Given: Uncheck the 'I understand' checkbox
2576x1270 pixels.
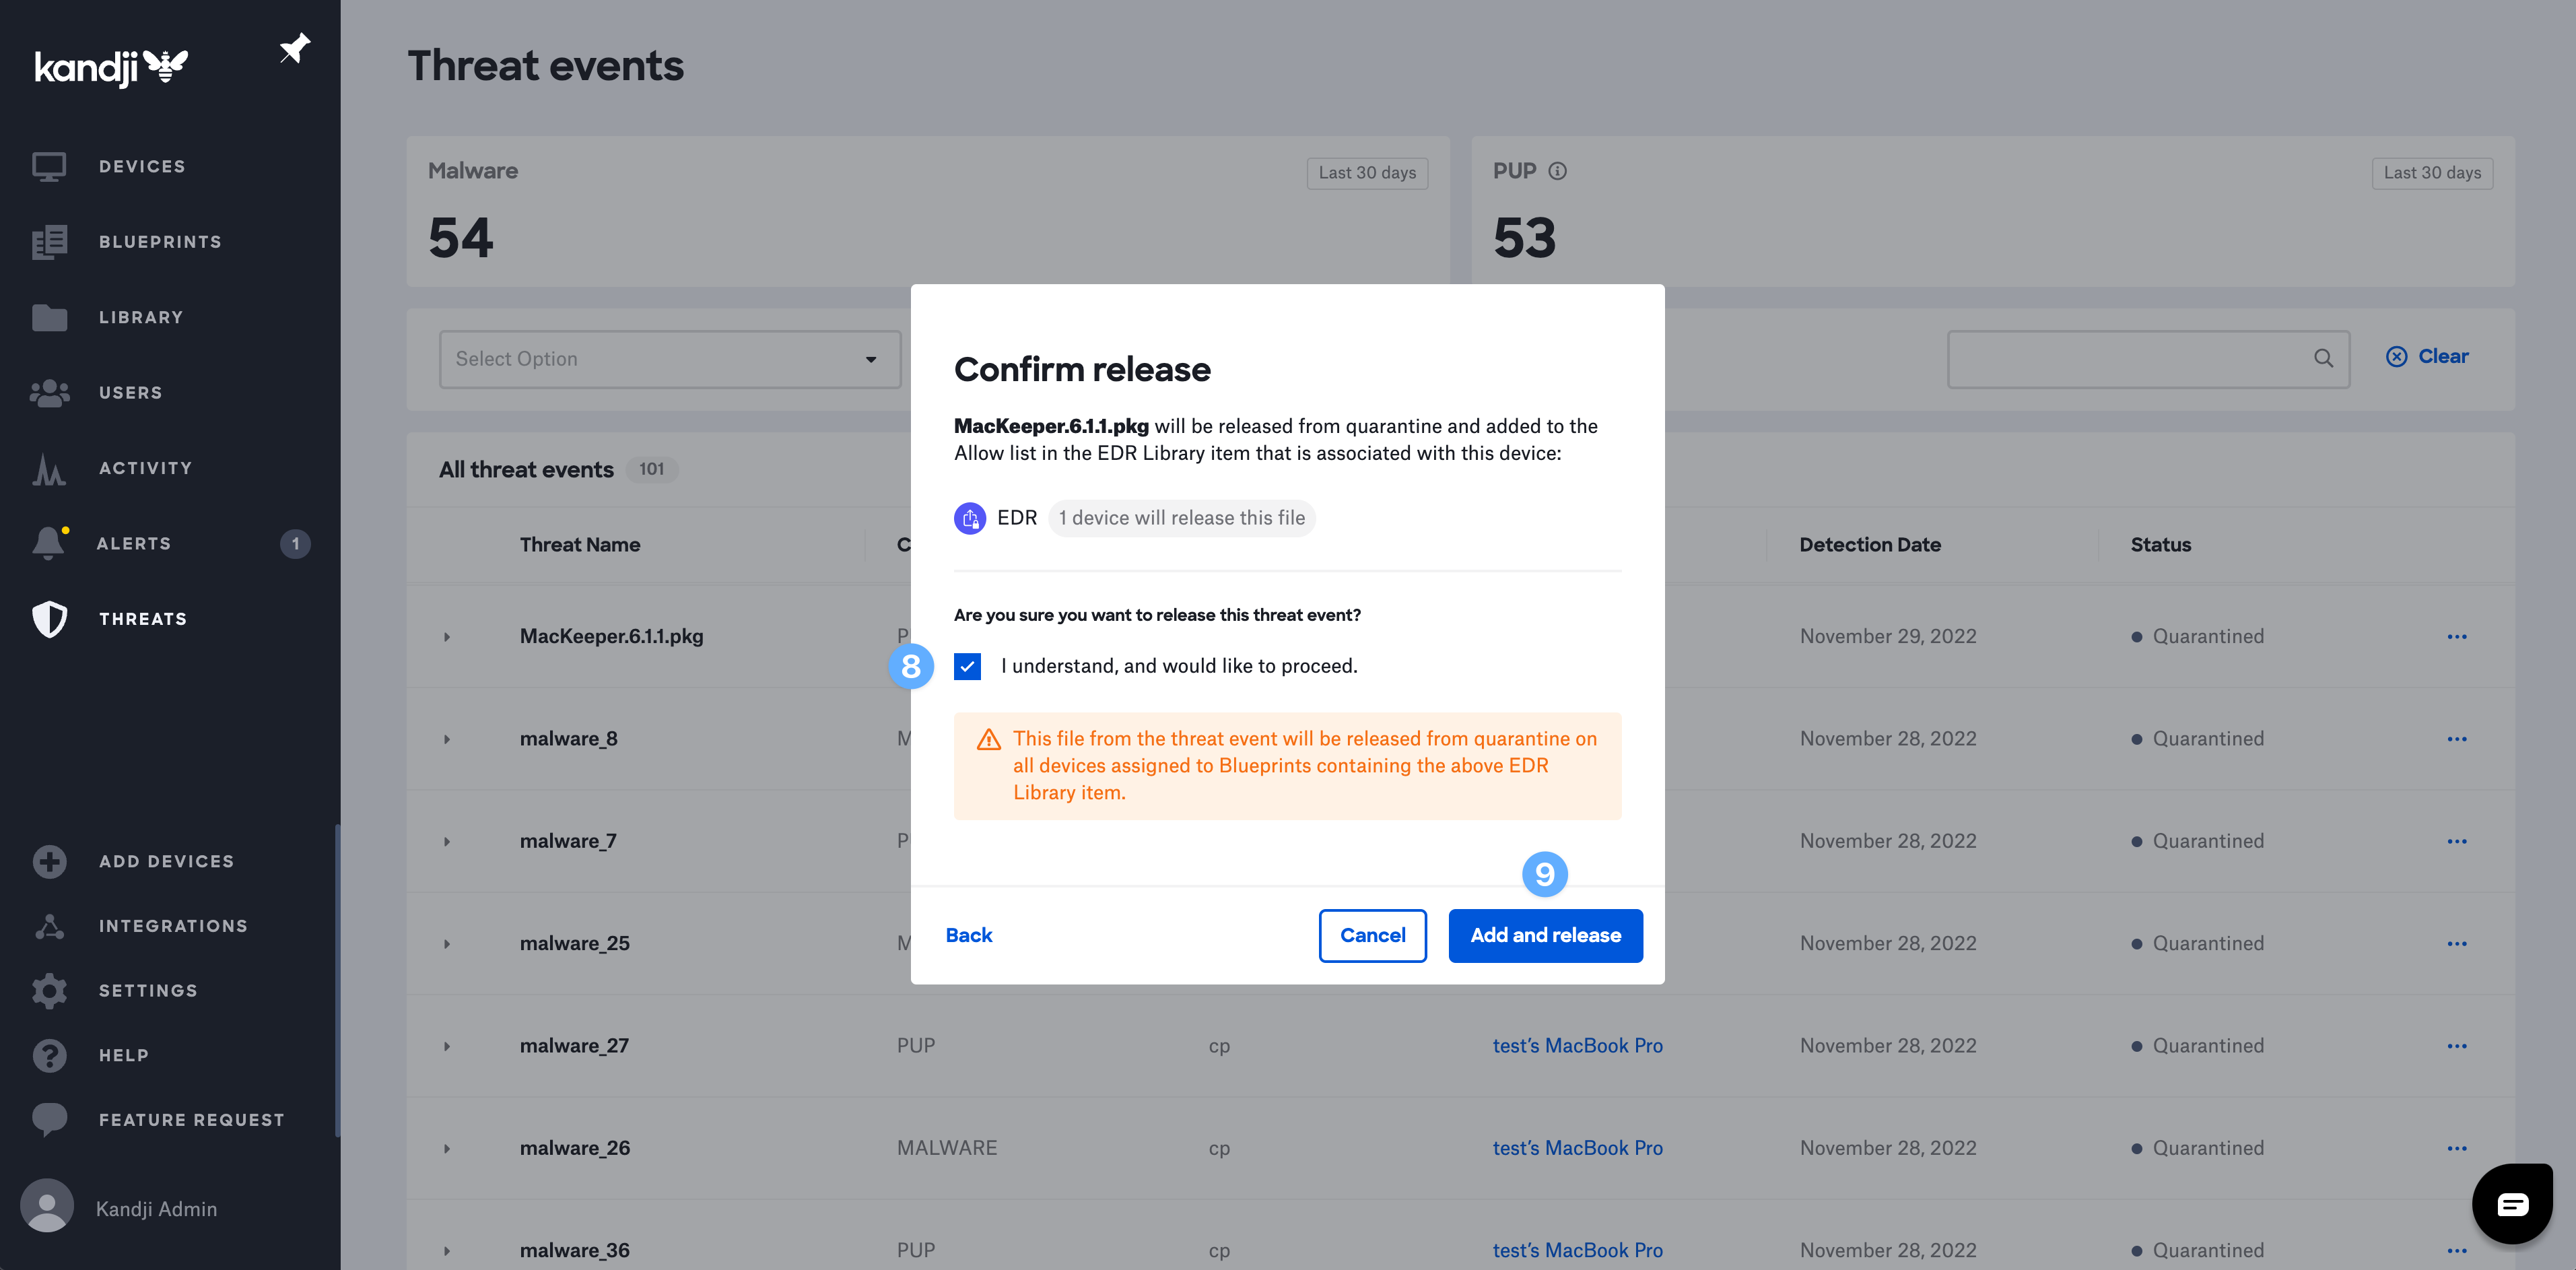Looking at the screenshot, I should pyautogui.click(x=967, y=666).
